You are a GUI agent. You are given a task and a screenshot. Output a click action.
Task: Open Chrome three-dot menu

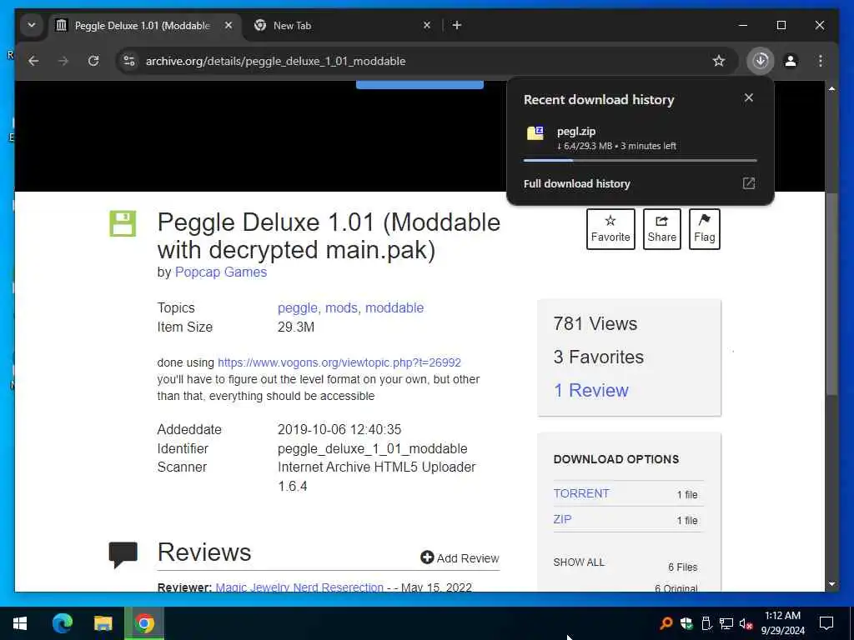coord(821,61)
